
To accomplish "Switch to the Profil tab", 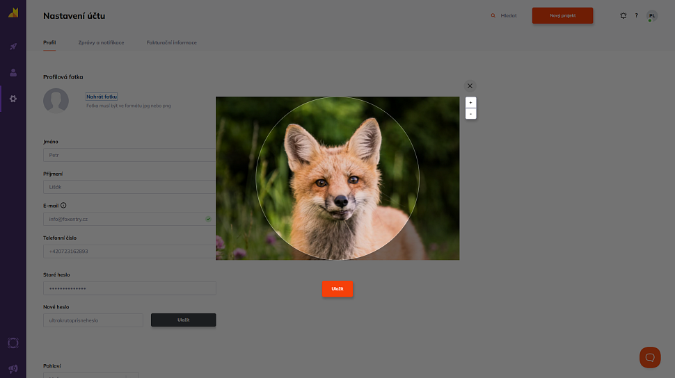I will pyautogui.click(x=49, y=42).
